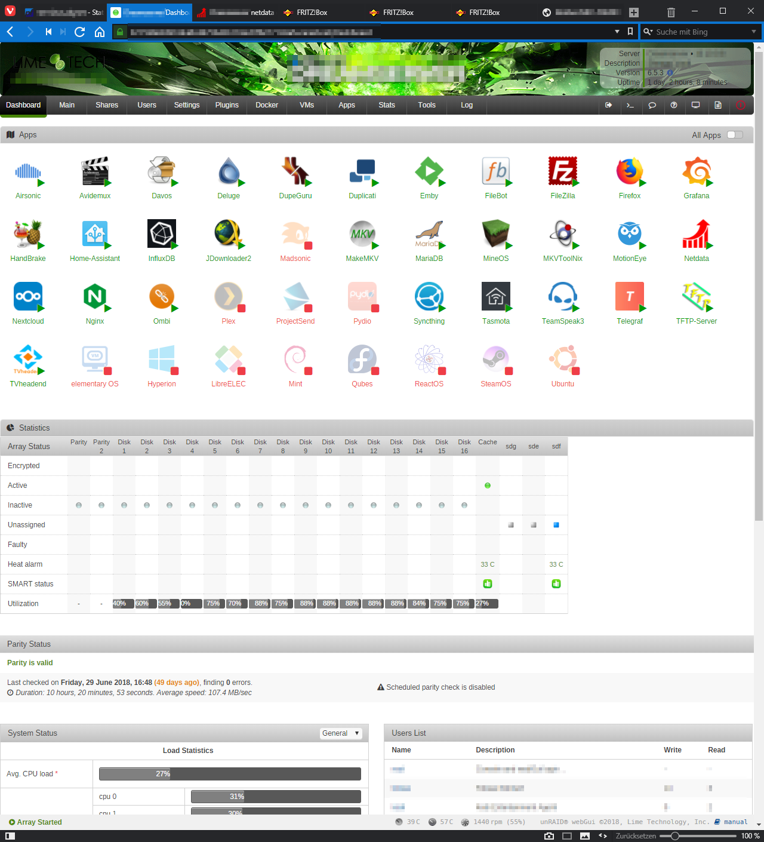764x842 pixels.
Task: Go to the browser home page
Action: [100, 32]
